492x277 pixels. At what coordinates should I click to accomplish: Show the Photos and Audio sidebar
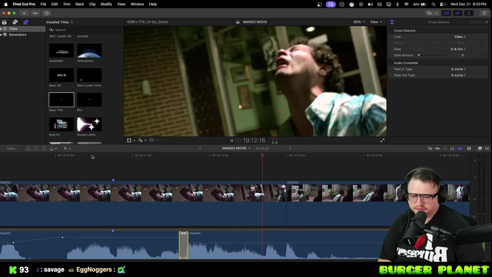click(x=15, y=22)
